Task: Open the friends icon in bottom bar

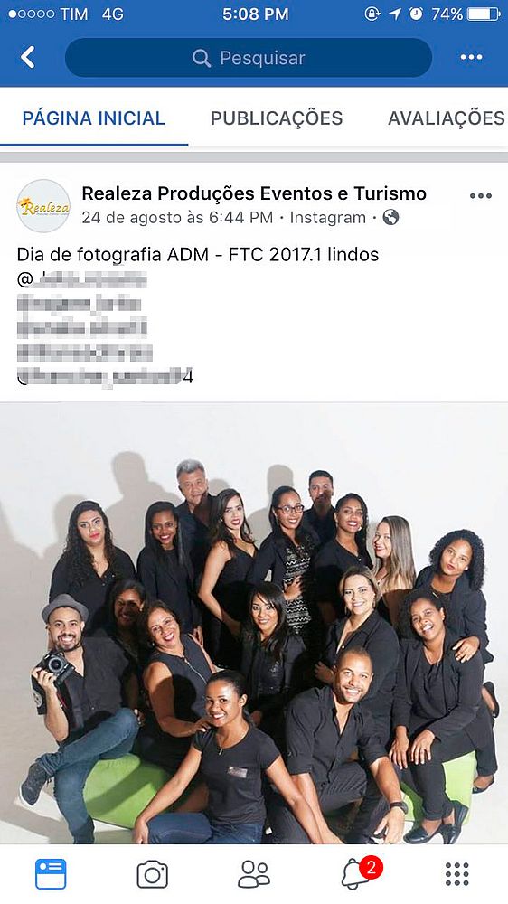Action: coord(254,874)
